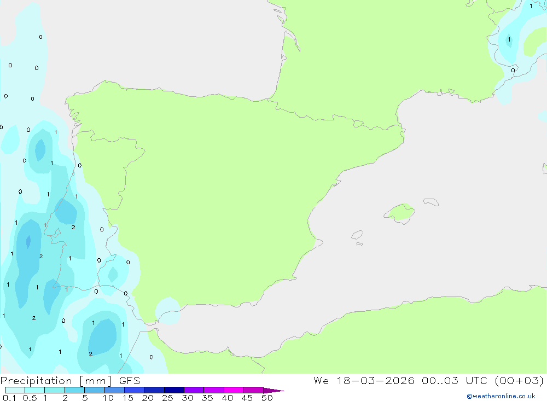
Task: Click the 'Precipitation [mm] GFS' title text
Action: [x=70, y=381]
